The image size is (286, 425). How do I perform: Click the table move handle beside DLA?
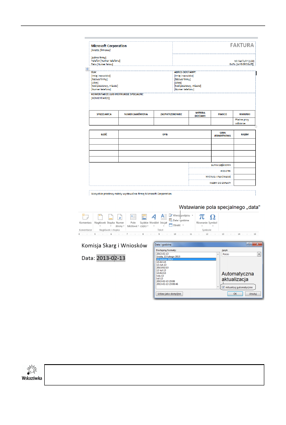pyautogui.click(x=87, y=69)
